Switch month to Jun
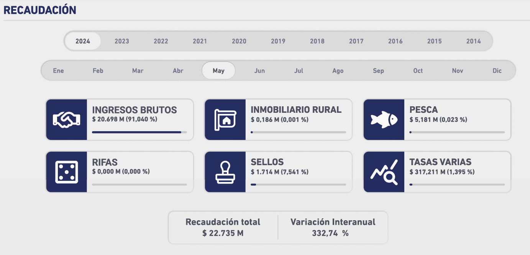530x255 pixels. coord(259,71)
